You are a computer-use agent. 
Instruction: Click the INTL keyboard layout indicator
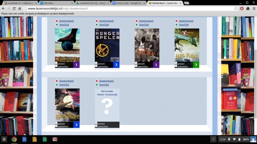pyautogui.click(x=246, y=140)
